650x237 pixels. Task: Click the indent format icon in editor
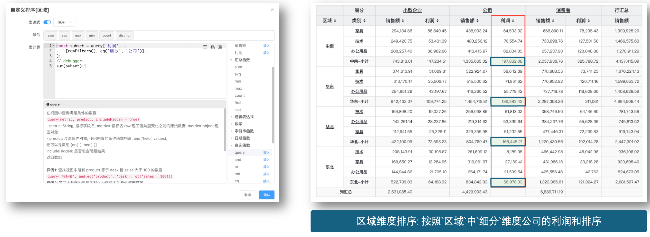coord(220,47)
